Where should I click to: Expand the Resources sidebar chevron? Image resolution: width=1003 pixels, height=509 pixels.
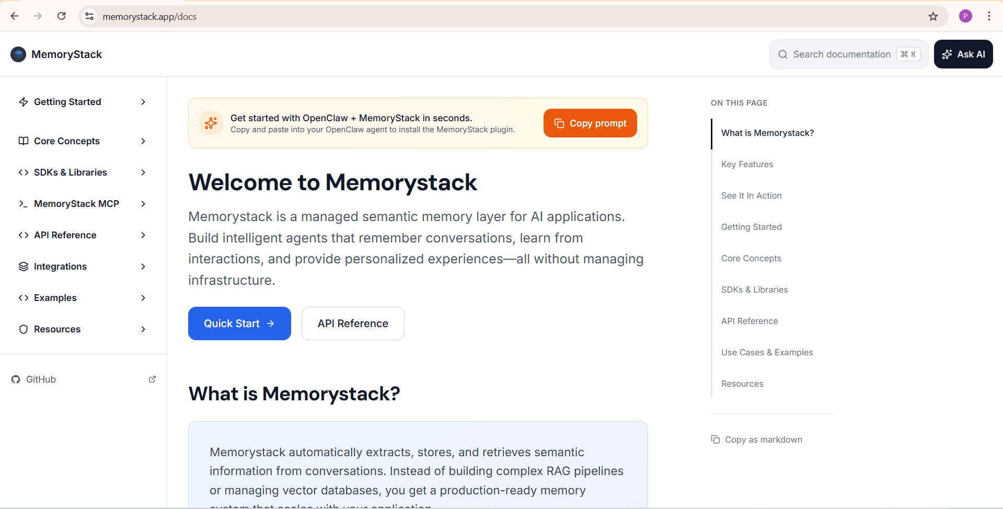point(143,329)
